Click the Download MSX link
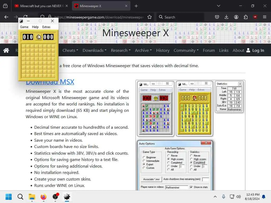This screenshot has height=203, width=271. click(x=50, y=82)
